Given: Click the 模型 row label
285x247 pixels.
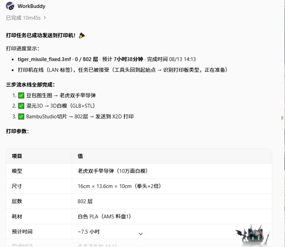Looking at the screenshot, I should tap(17, 171).
